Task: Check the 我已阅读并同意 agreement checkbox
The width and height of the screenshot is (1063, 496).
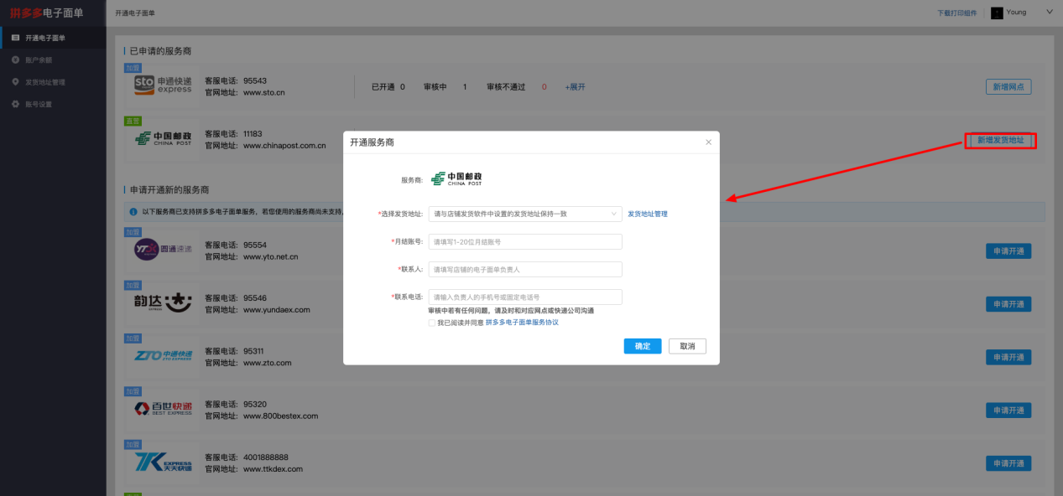Action: pos(431,323)
